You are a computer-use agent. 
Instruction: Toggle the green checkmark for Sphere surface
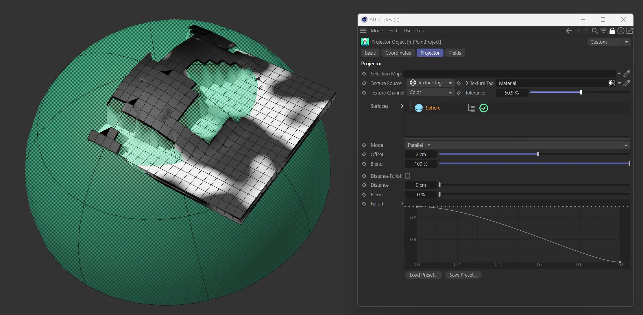(x=484, y=108)
